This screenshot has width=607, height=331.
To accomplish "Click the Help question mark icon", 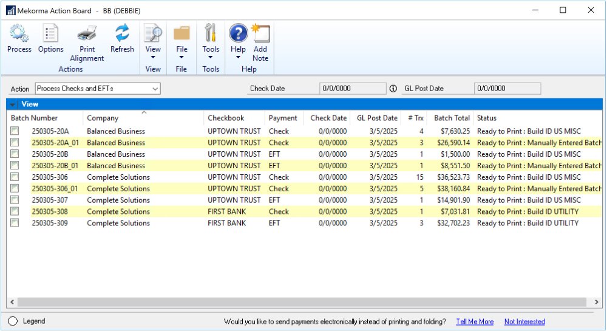I will 238,34.
